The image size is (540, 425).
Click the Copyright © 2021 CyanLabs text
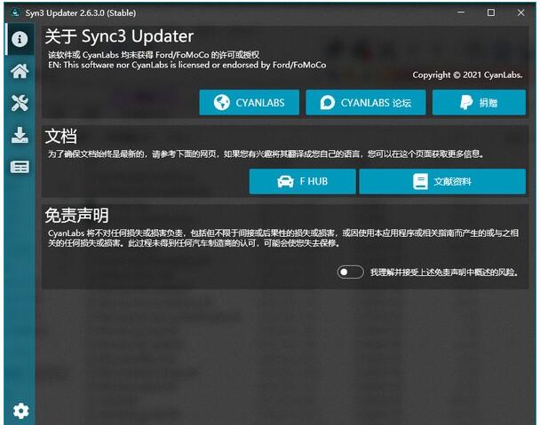(467, 75)
